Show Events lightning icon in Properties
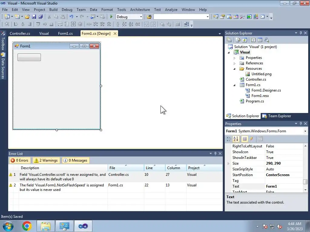The image size is (310, 232). coord(252,139)
